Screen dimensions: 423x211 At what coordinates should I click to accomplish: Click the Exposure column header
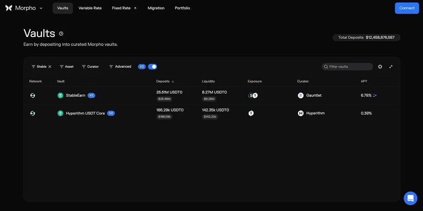pyautogui.click(x=255, y=82)
